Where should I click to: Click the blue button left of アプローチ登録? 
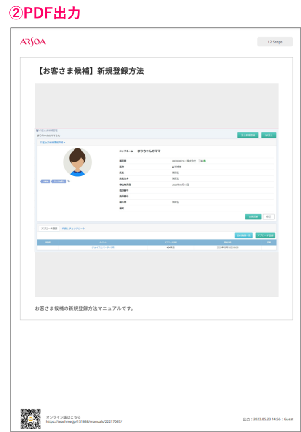(243, 235)
